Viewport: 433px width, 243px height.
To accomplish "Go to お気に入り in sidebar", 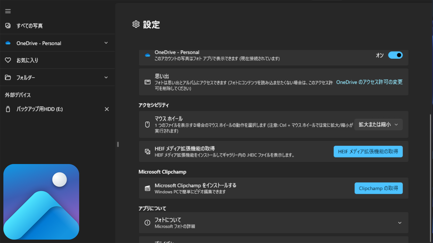I will pos(58,60).
